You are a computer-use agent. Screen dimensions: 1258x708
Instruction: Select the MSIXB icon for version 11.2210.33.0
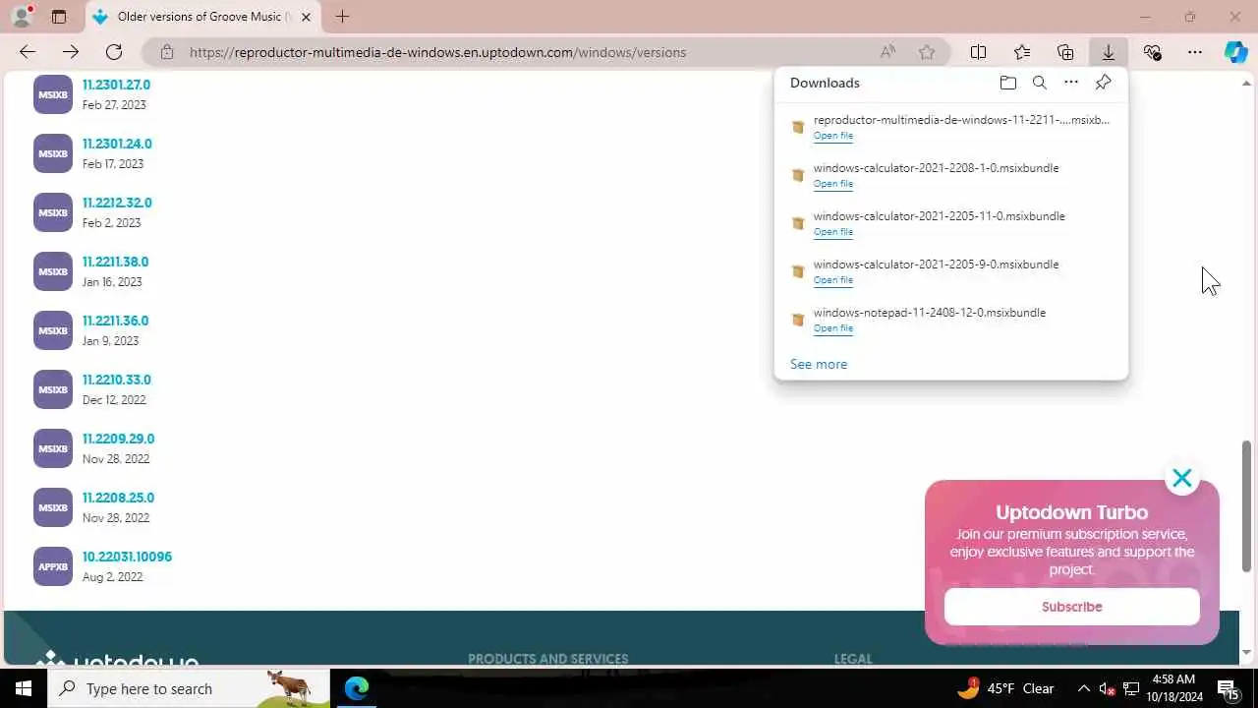click(x=53, y=389)
